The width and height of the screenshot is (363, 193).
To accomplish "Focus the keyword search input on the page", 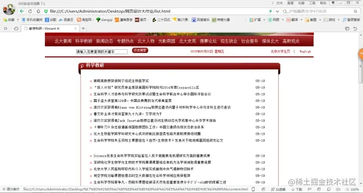I will tap(102, 52).
